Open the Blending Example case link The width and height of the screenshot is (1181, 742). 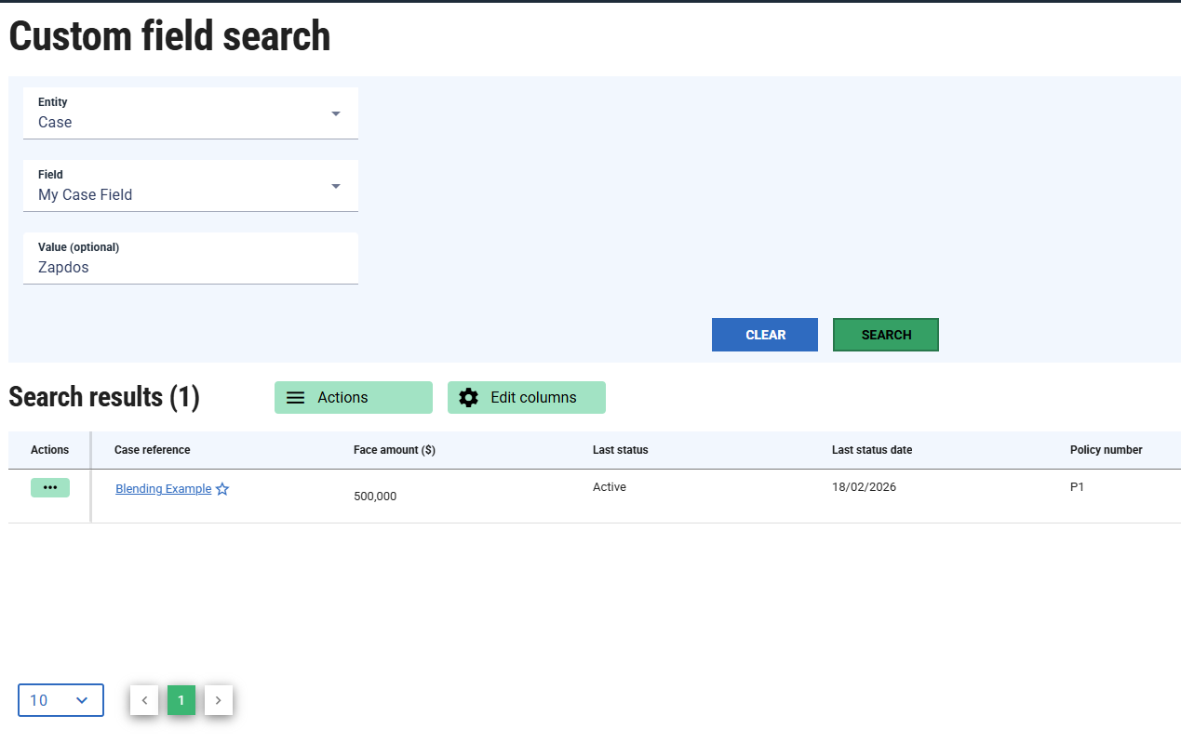[x=163, y=489]
